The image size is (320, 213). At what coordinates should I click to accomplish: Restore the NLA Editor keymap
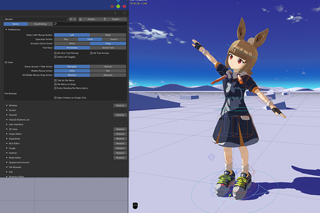pos(120,143)
